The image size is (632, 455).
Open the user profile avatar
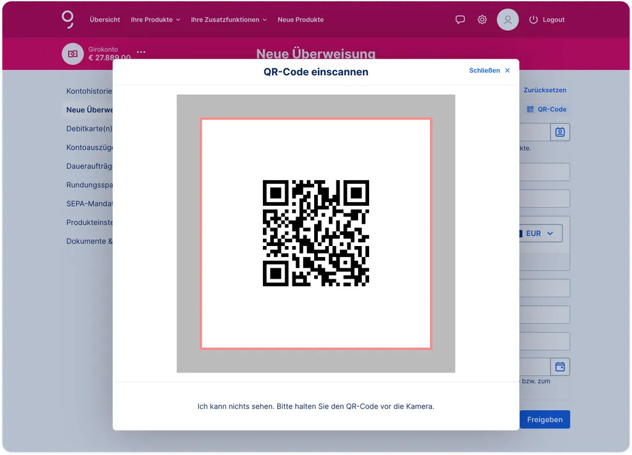pyautogui.click(x=507, y=20)
